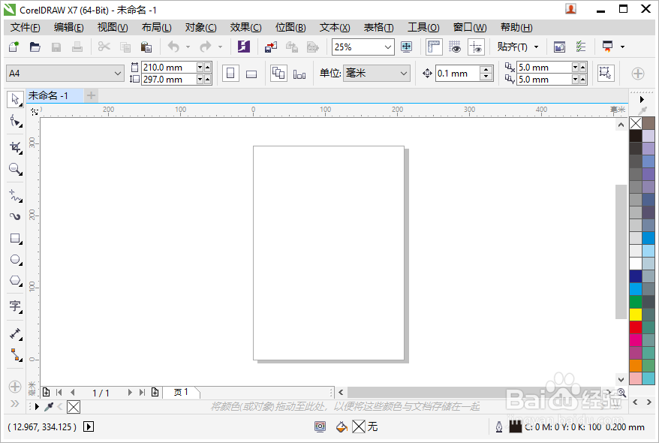Image resolution: width=659 pixels, height=443 pixels.
Task: Open A4 page size dropdown
Action: pos(118,74)
